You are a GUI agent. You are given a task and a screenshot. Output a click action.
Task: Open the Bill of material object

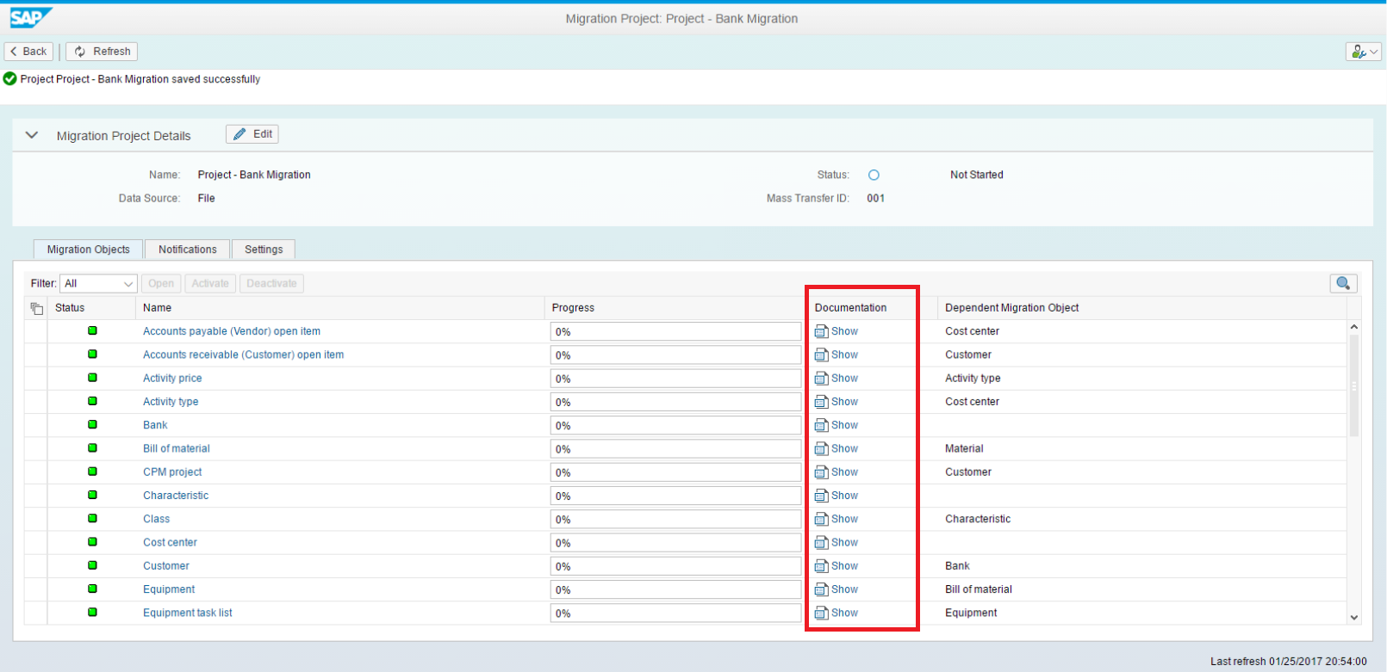177,448
